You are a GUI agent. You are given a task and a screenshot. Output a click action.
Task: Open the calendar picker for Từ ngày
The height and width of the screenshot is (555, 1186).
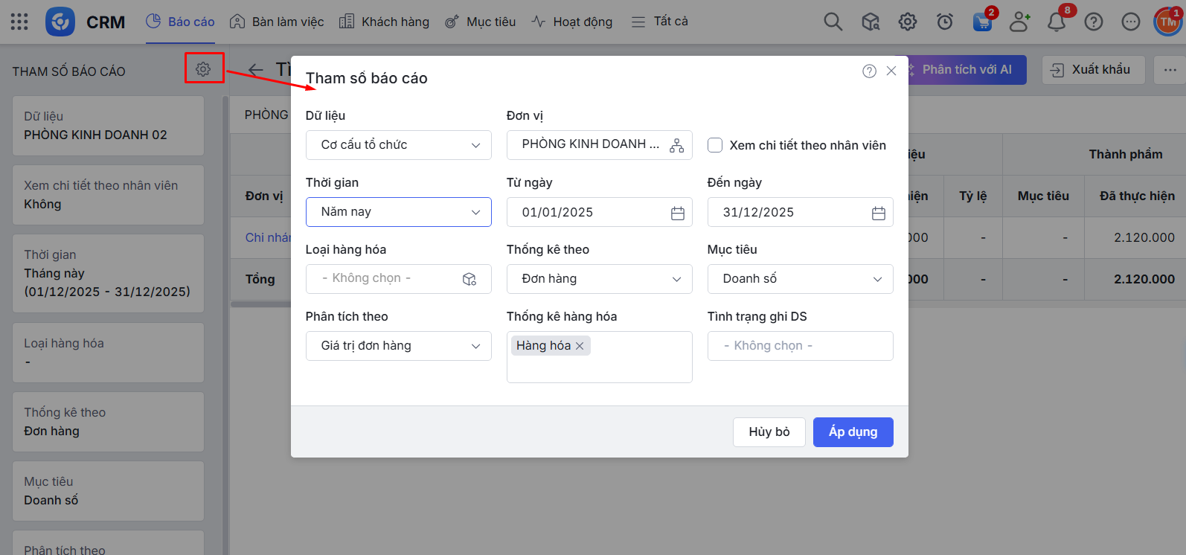pyautogui.click(x=677, y=213)
